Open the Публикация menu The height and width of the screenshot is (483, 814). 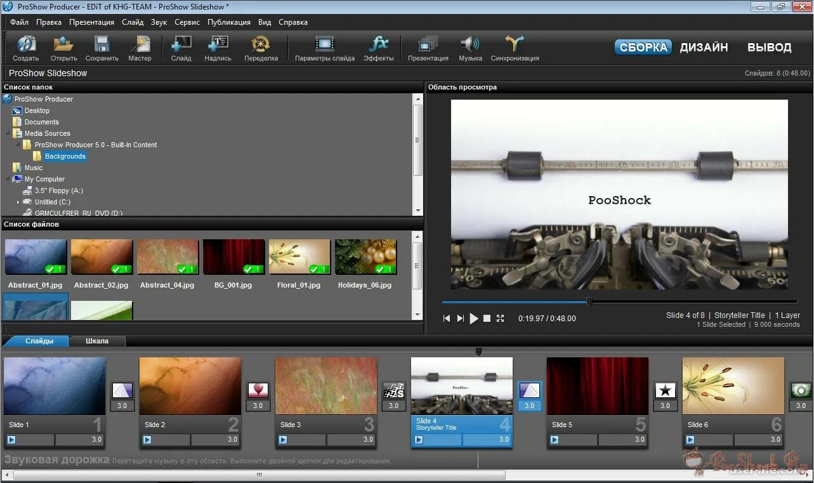(228, 22)
